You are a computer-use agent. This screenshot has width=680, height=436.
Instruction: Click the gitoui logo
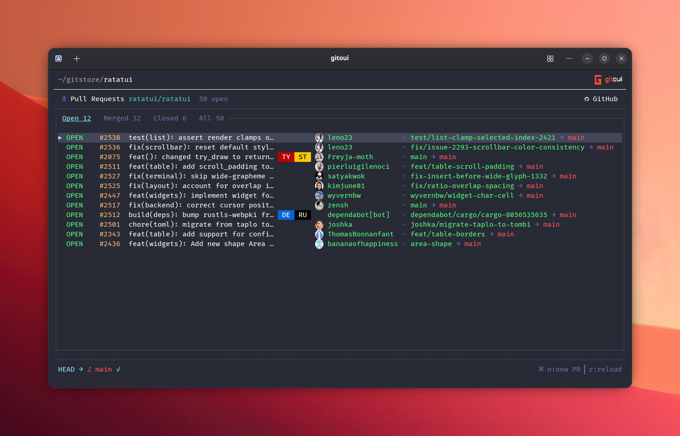tap(608, 80)
